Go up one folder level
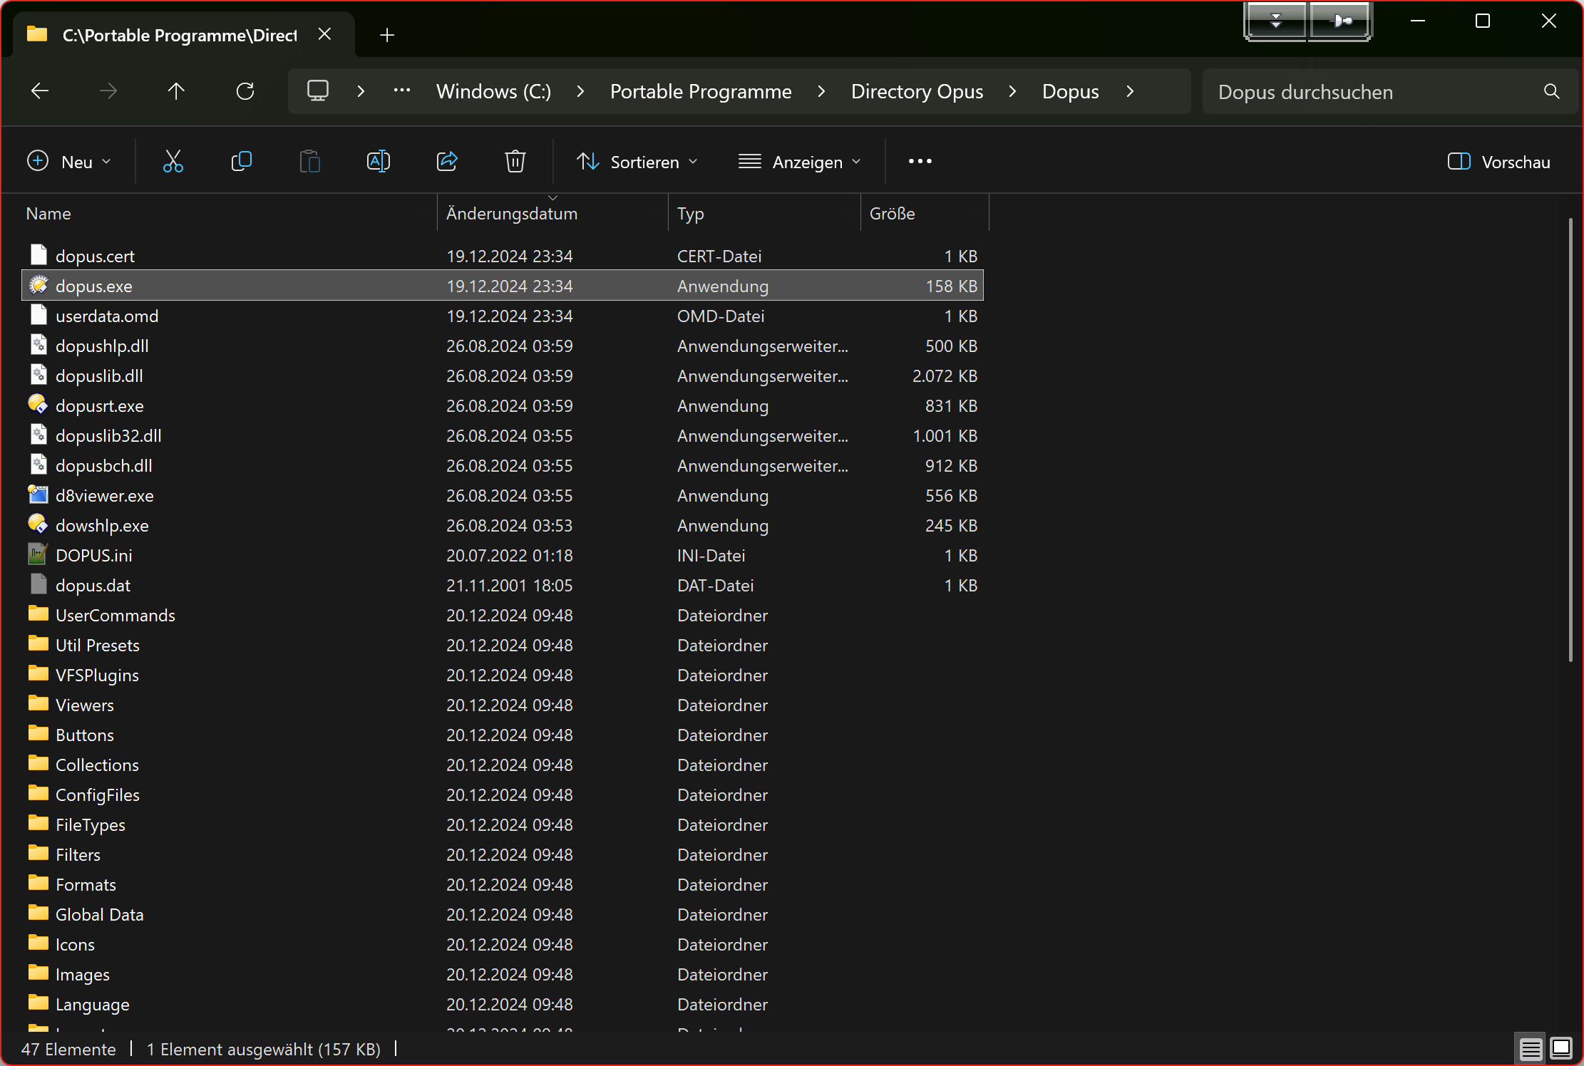The height and width of the screenshot is (1066, 1584). (176, 91)
